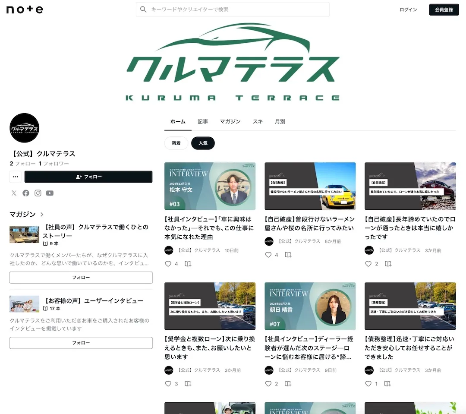The width and height of the screenshot is (466, 414).
Task: Add ラーメン屋さん article to magazine
Action: click(x=288, y=255)
